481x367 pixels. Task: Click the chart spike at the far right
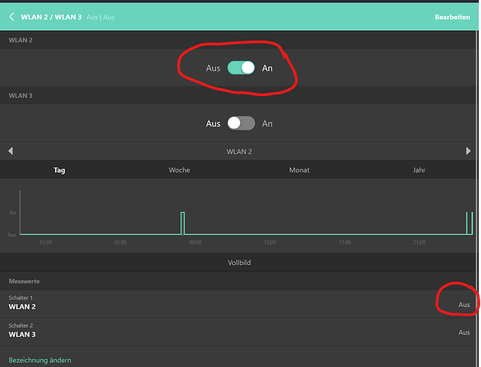pos(469,222)
